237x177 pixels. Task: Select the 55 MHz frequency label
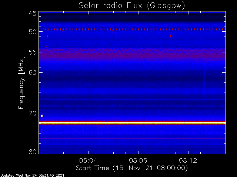33,52
